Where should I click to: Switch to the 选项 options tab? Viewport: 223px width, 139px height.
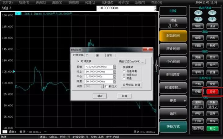point(111,55)
